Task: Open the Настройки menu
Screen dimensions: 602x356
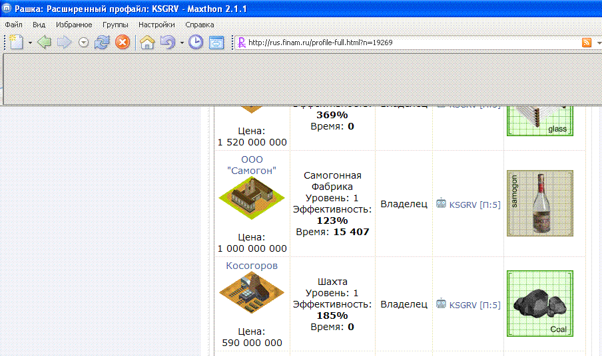Action: 156,25
